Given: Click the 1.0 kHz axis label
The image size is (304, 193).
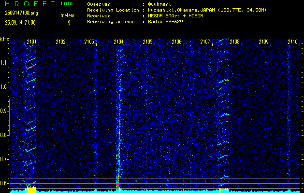Looking at the screenshot, I should point(3,87).
